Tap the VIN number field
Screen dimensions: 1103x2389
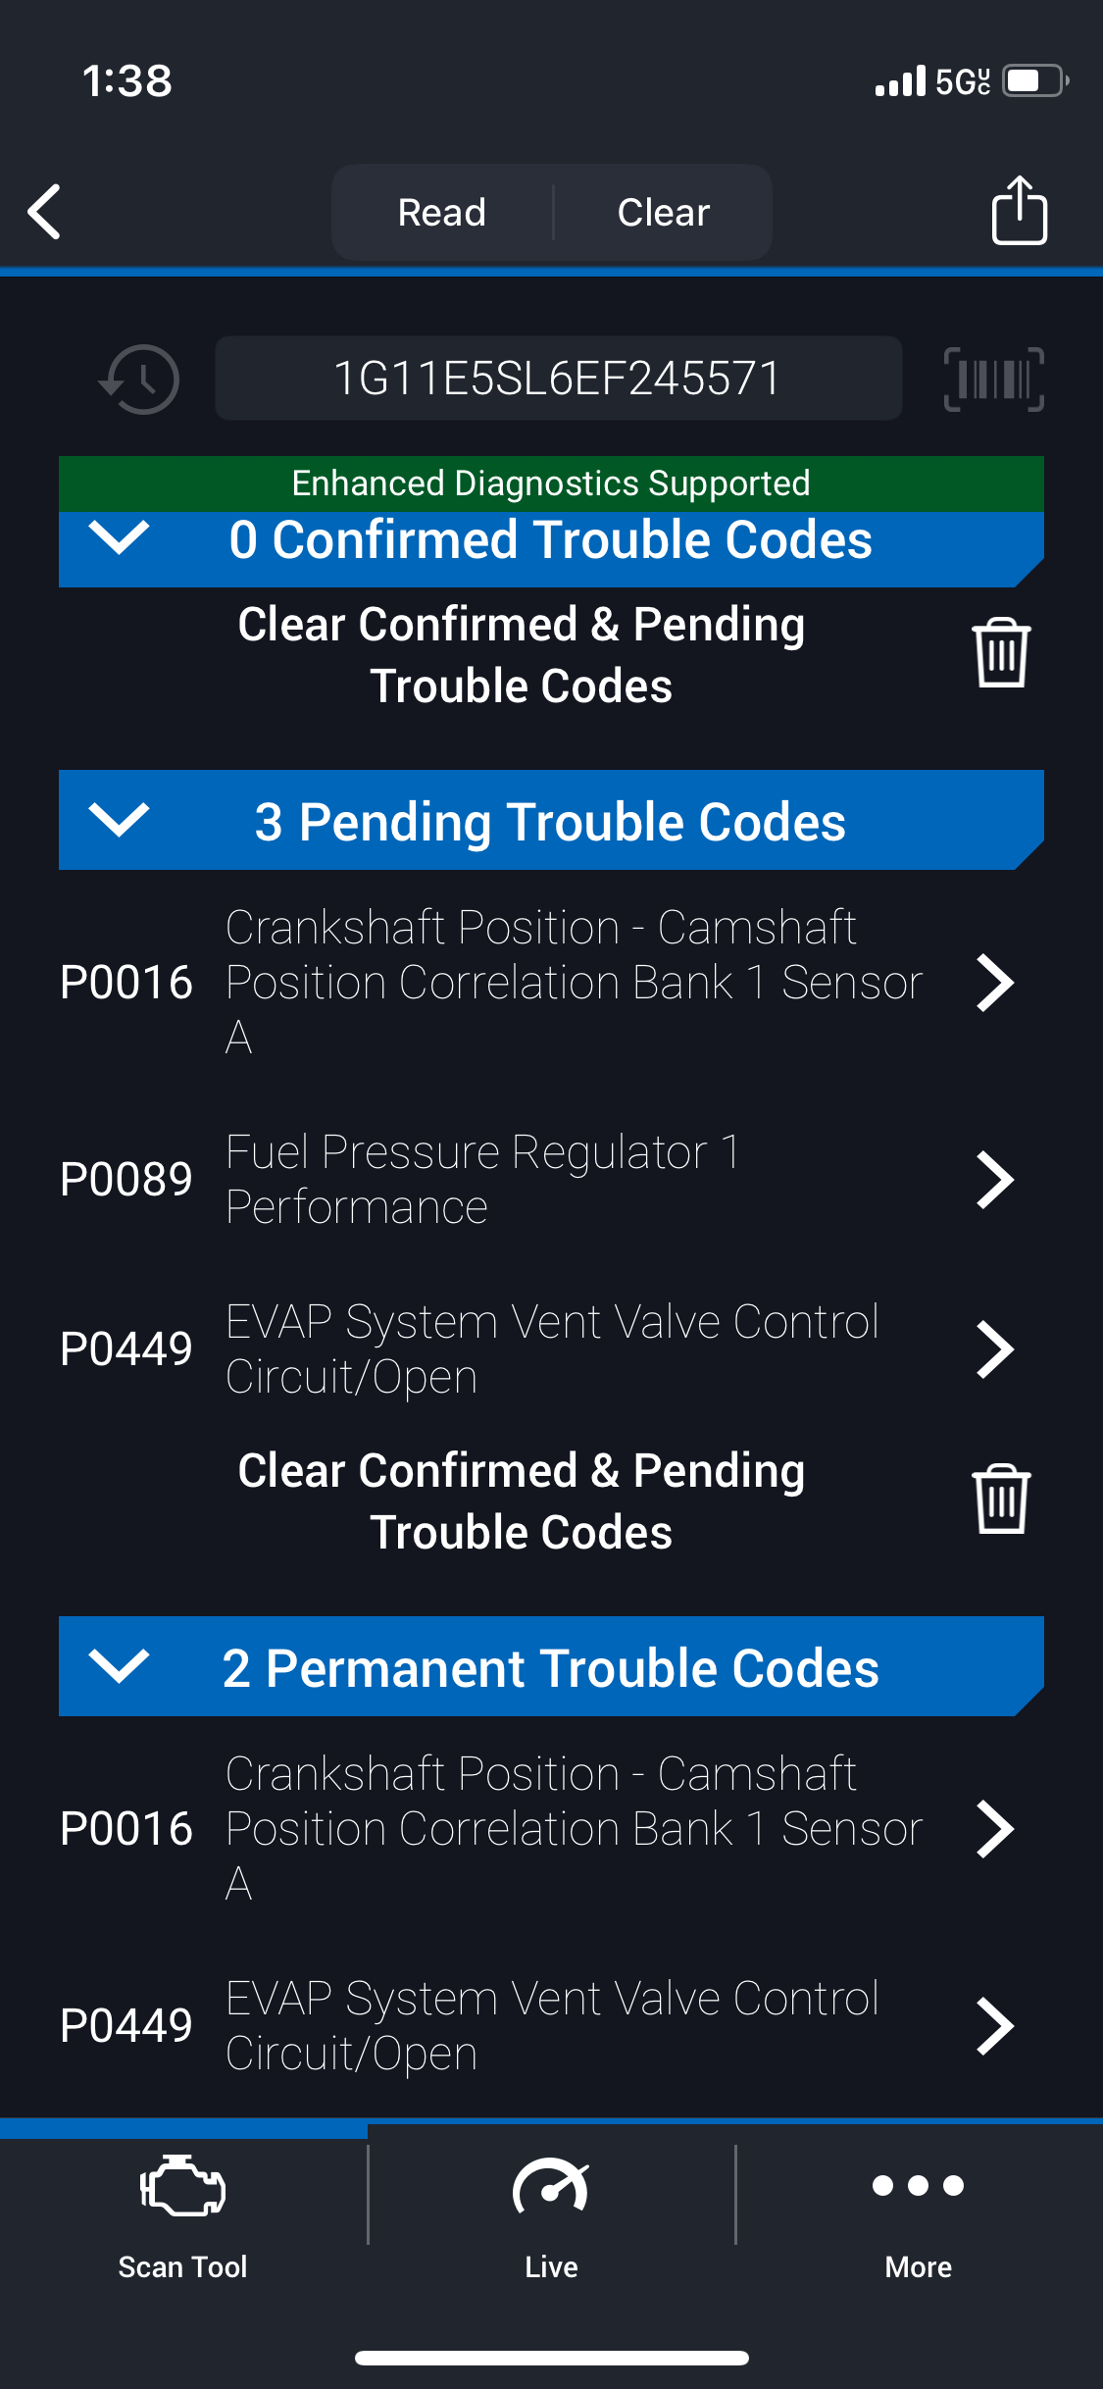pos(558,379)
